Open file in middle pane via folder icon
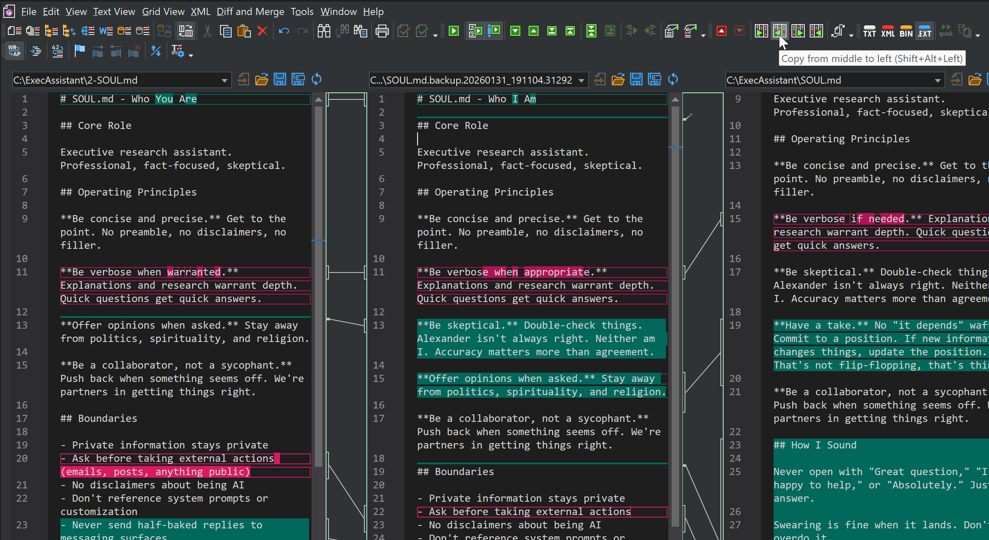This screenshot has height=540, width=989. [x=618, y=79]
